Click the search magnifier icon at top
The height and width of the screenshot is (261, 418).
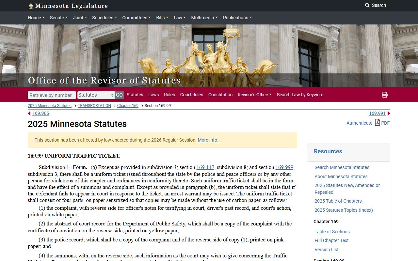coord(367,5)
